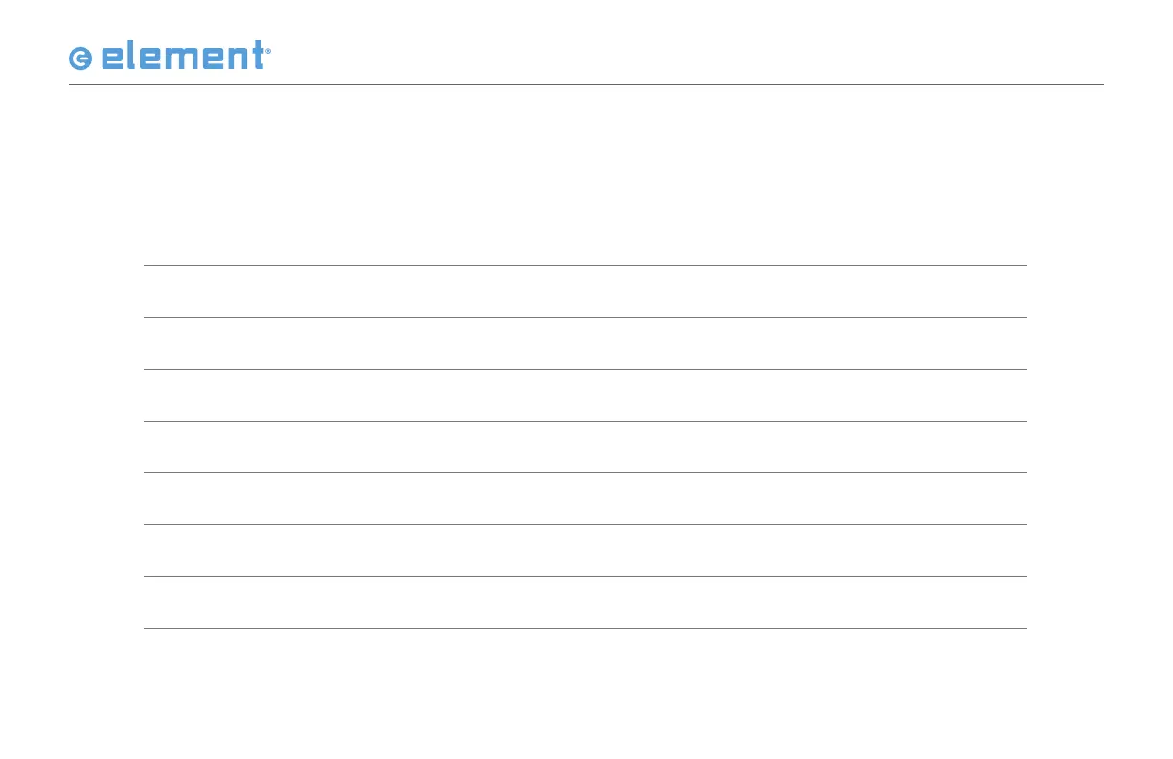The width and height of the screenshot is (1173, 759).
Task: Select the third blank ruled row
Action: pos(585,396)
